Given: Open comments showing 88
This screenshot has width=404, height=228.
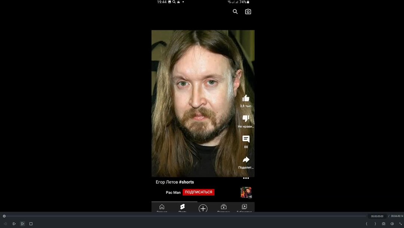Looking at the screenshot, I should point(246,139).
